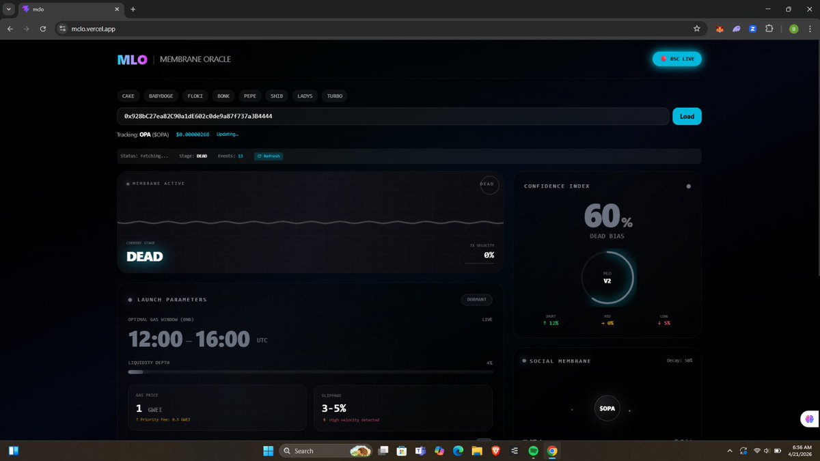This screenshot has width=820, height=461.
Task: Click the 60% confidence index value
Action: pyautogui.click(x=608, y=216)
